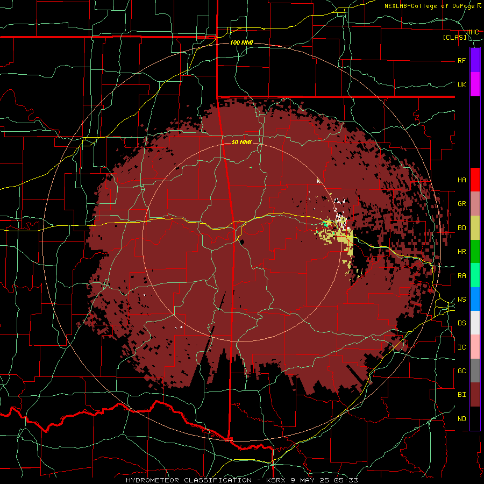Click the IC legend label

(x=461, y=347)
